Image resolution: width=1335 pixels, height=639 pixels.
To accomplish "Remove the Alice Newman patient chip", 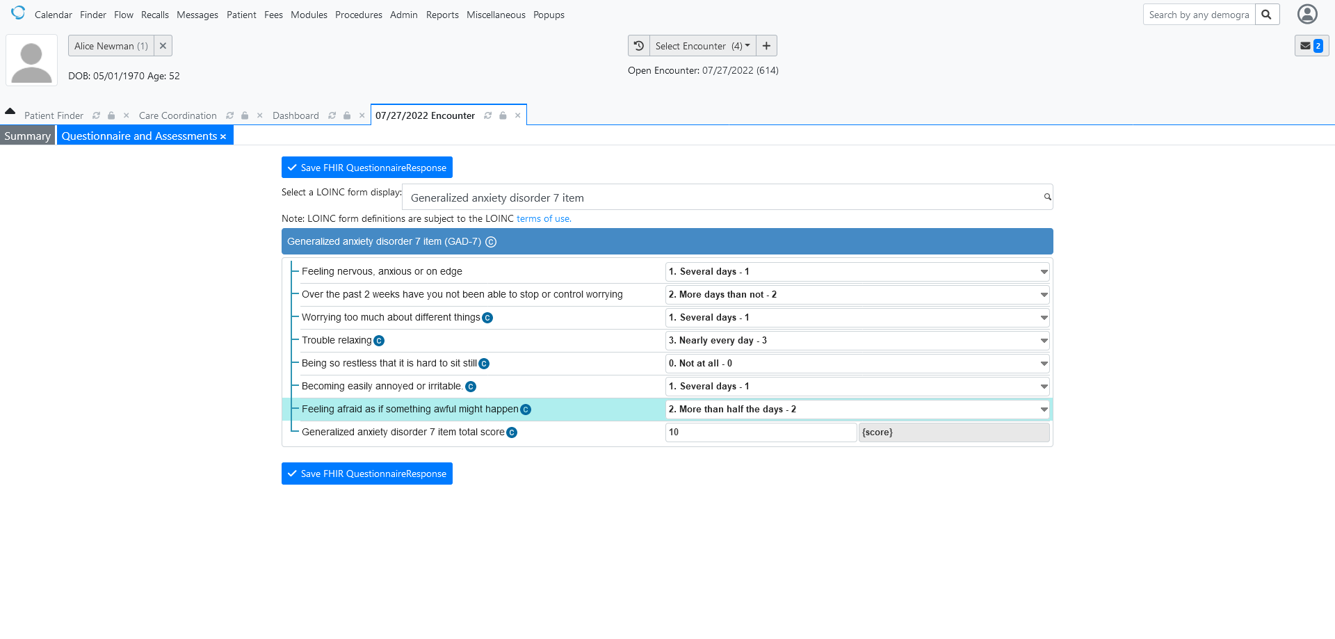I will (163, 45).
